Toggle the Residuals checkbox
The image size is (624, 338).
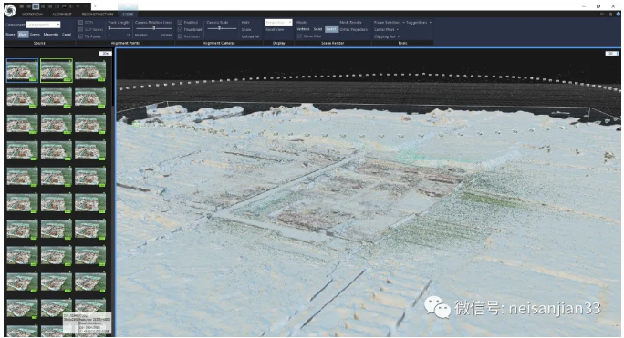click(x=181, y=36)
